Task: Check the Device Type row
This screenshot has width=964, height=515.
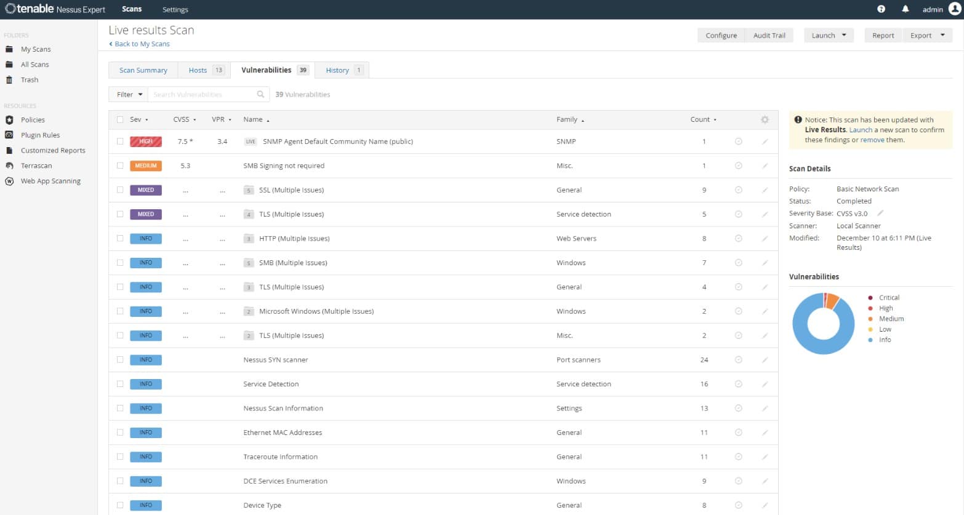Action: [x=120, y=505]
